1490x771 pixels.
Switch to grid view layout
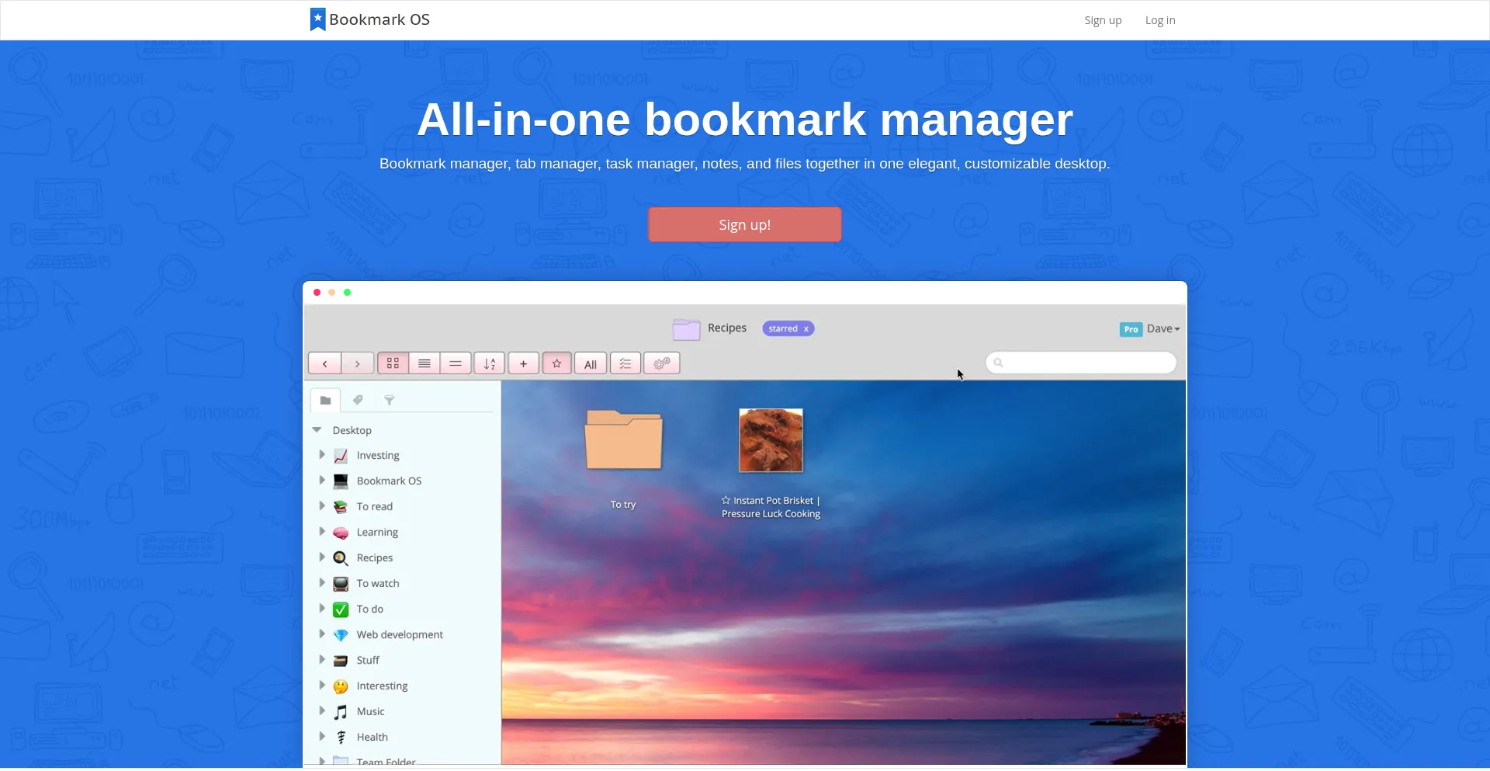click(x=393, y=363)
